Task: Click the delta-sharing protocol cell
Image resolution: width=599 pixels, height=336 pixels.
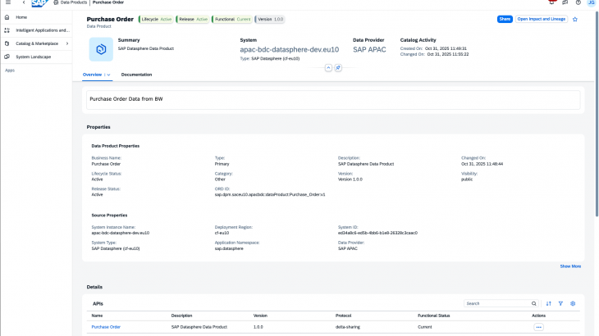Action: (x=348, y=327)
